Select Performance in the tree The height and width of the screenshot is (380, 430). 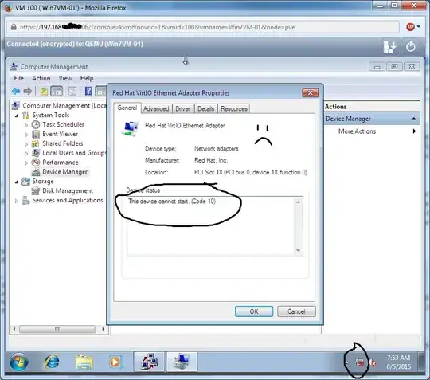click(x=61, y=163)
